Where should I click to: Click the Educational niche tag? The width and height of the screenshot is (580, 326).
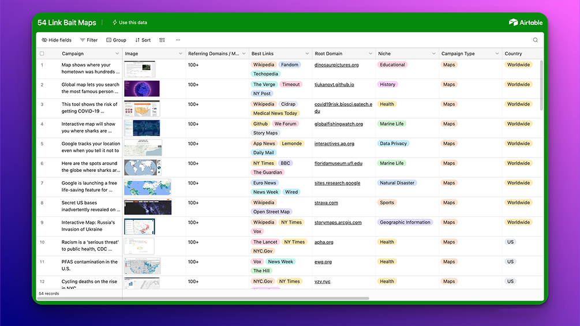click(x=392, y=65)
